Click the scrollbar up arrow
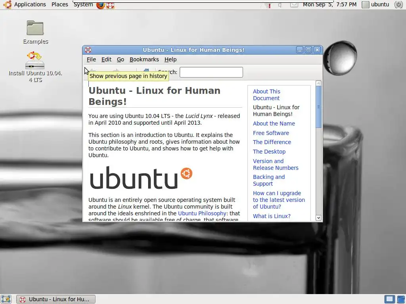This screenshot has height=304, width=406. click(319, 83)
